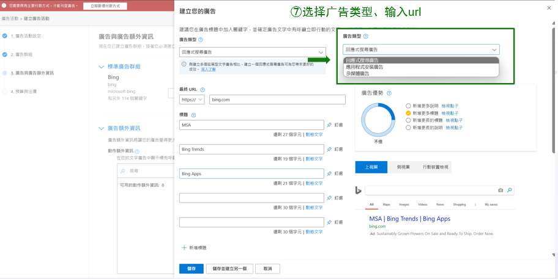Click the ad strength donut chart
The width and height of the screenshot is (558, 279).
point(378,120)
